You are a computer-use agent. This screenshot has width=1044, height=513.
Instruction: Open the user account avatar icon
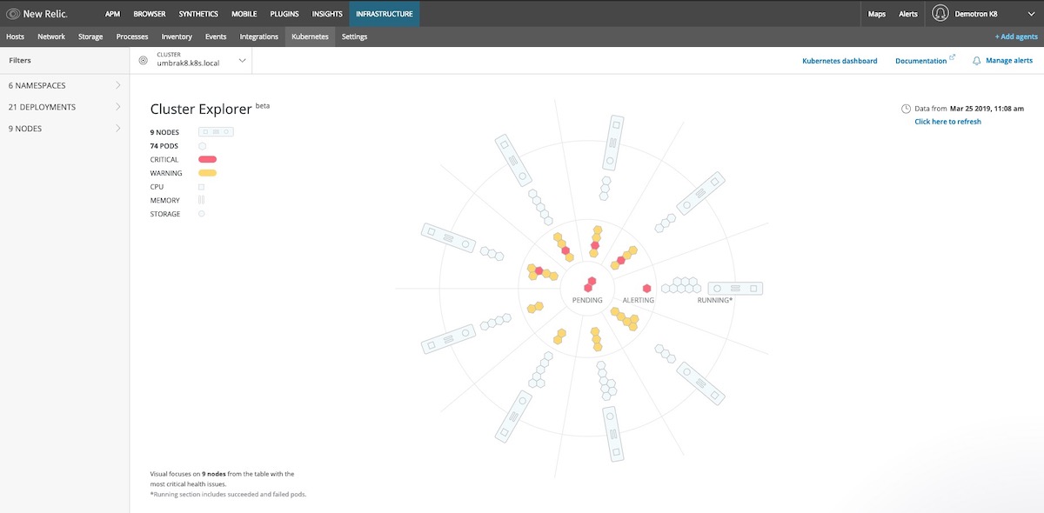tap(940, 13)
